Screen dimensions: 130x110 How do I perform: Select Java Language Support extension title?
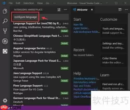(x=28, y=73)
